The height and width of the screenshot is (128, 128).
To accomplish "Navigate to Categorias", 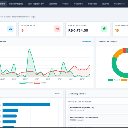I will (79, 4).
